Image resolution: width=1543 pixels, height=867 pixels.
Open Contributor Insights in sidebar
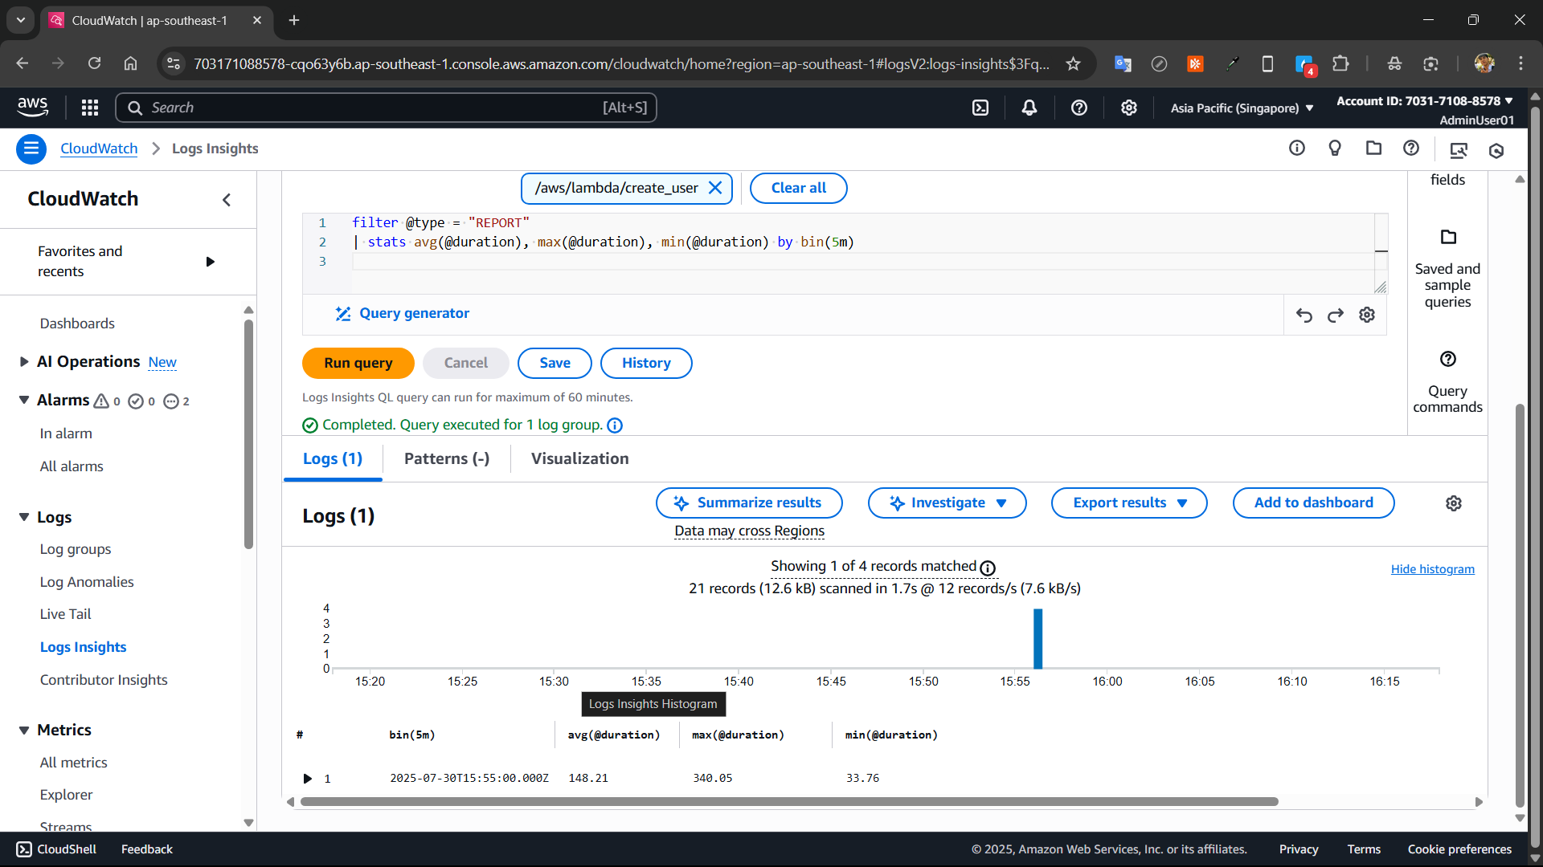click(104, 680)
